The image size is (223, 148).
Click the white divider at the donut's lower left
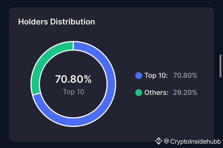36,94
